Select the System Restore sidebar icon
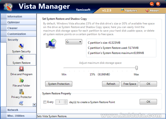This screenshot has height=119, width=166. pyautogui.click(x=22, y=58)
